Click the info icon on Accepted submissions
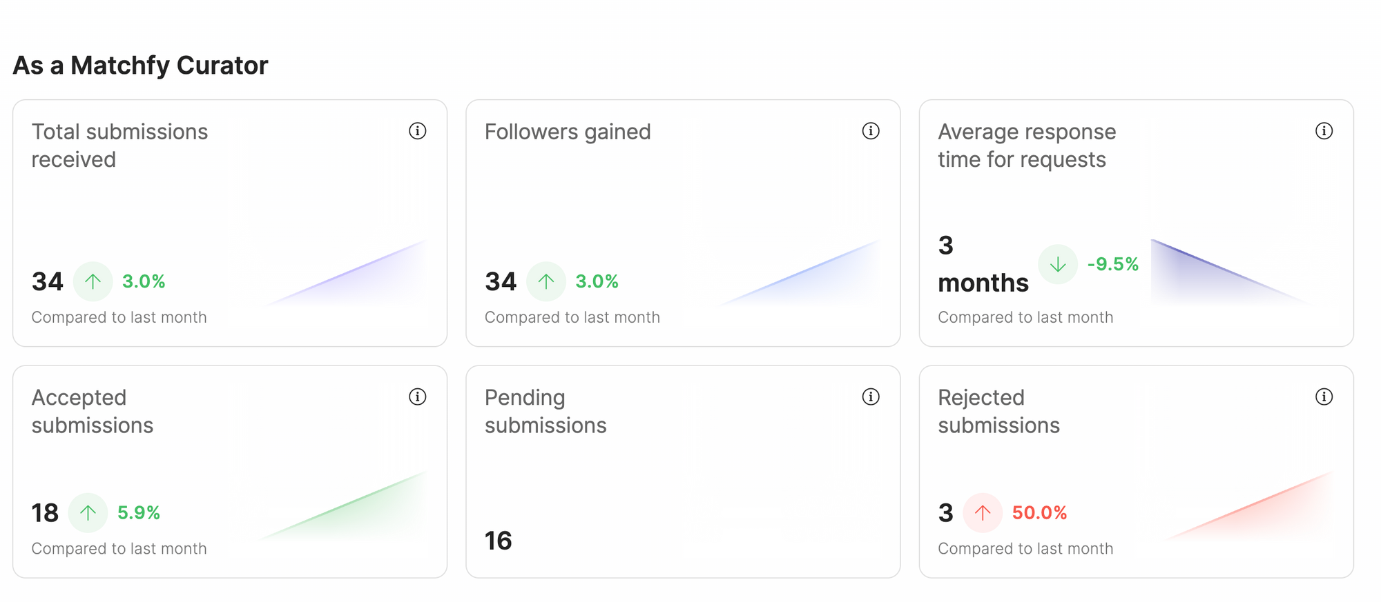 coord(418,397)
